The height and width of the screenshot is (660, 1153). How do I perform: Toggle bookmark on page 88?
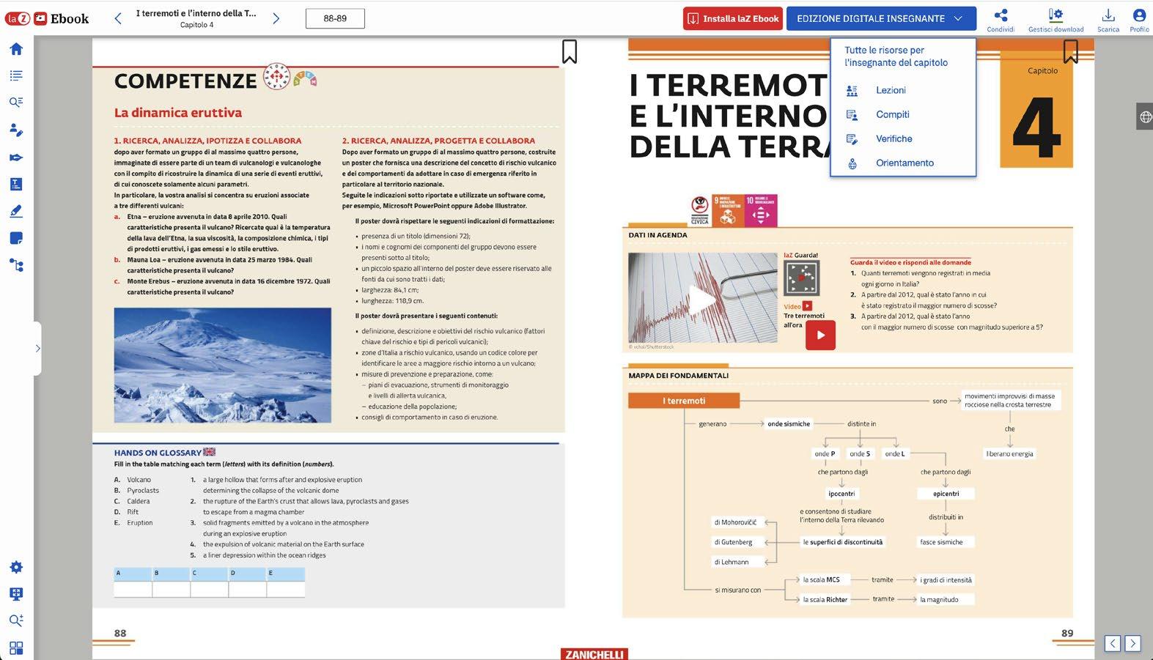tap(570, 51)
